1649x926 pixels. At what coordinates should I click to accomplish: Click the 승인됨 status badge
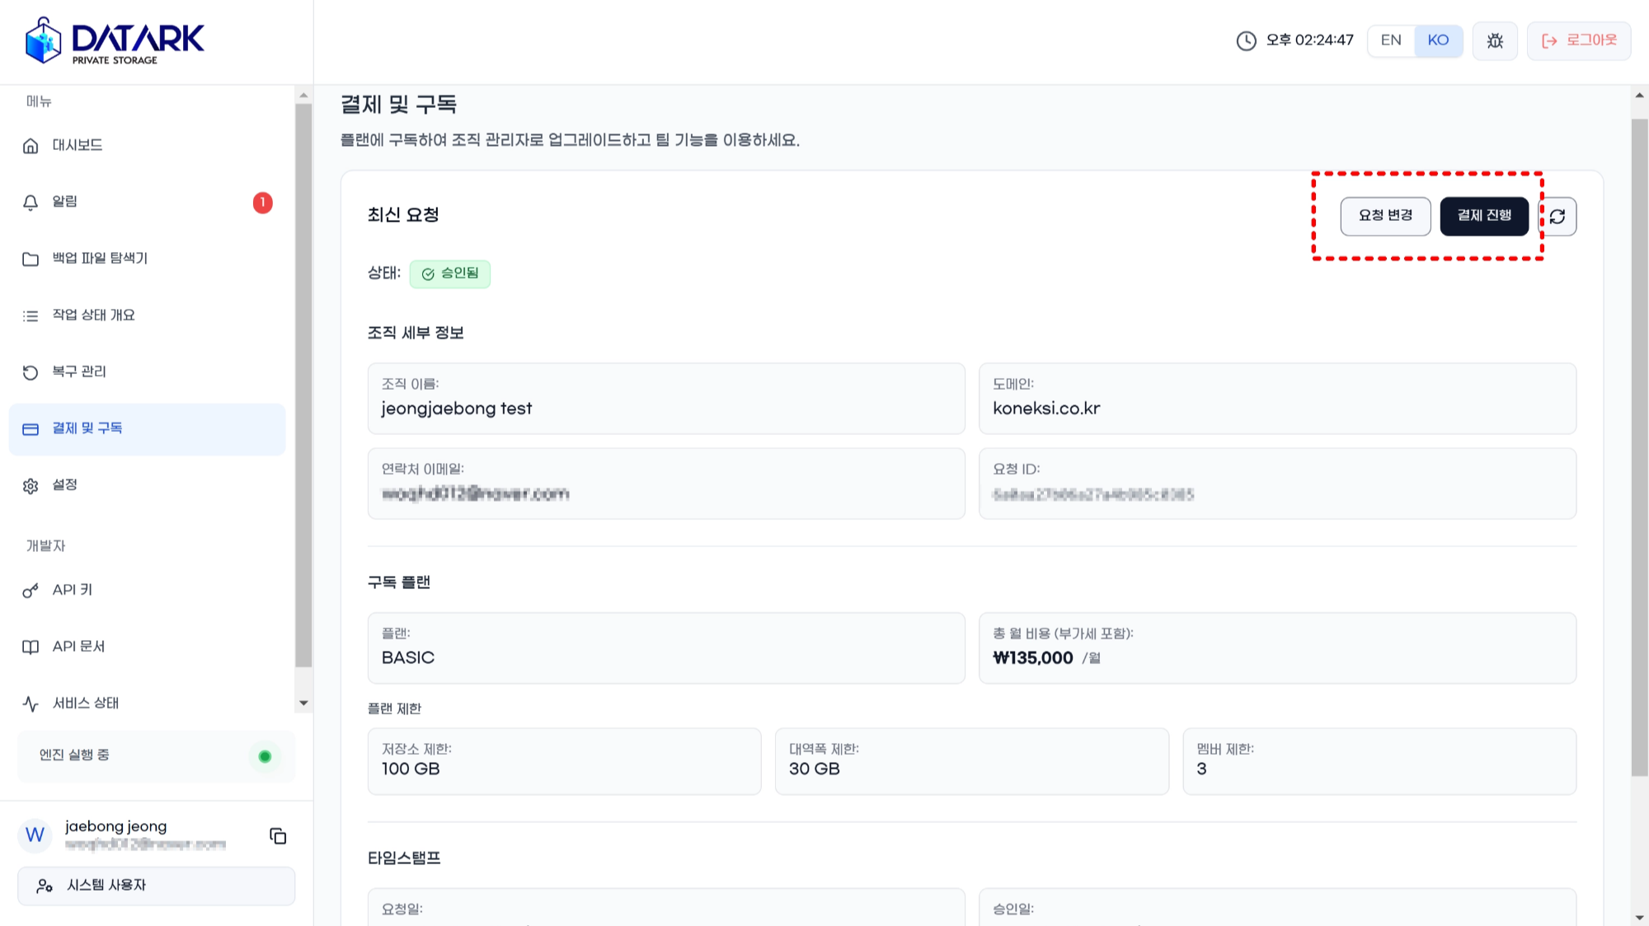(450, 274)
